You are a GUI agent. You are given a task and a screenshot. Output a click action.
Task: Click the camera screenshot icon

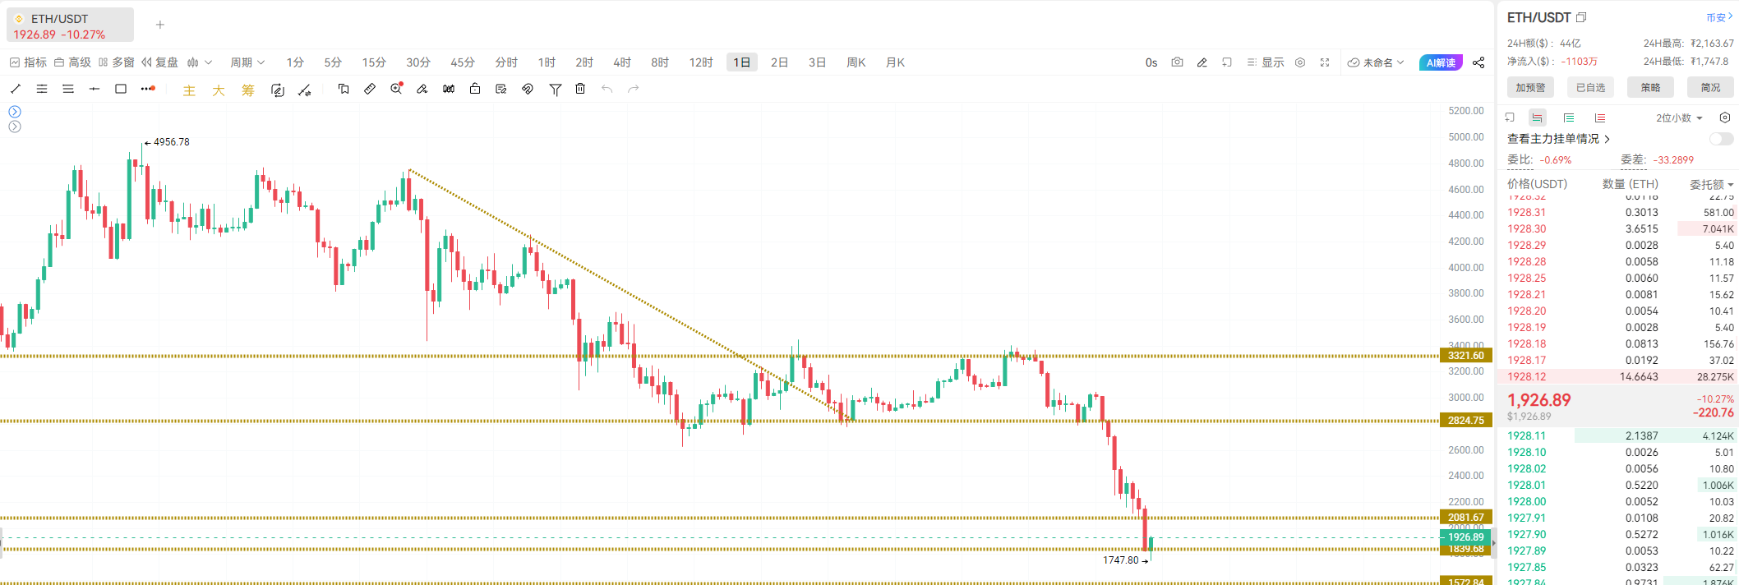coord(1177,62)
